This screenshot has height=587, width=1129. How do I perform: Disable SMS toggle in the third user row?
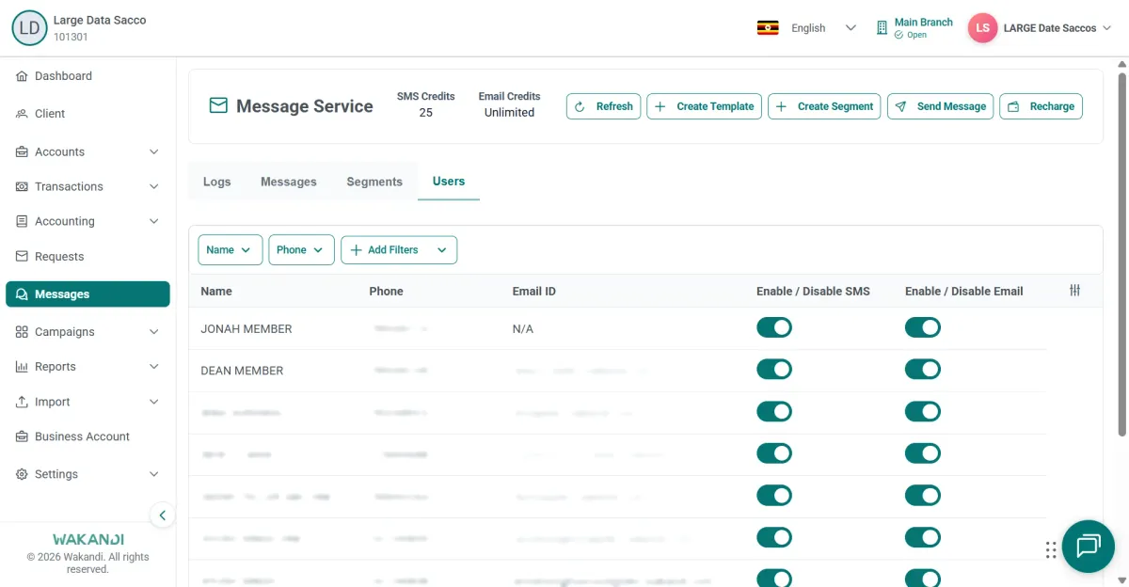coord(774,411)
